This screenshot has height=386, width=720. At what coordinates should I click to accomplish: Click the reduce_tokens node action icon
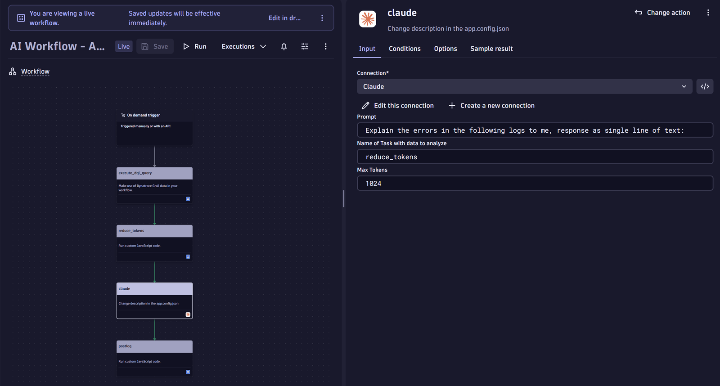[x=188, y=257]
